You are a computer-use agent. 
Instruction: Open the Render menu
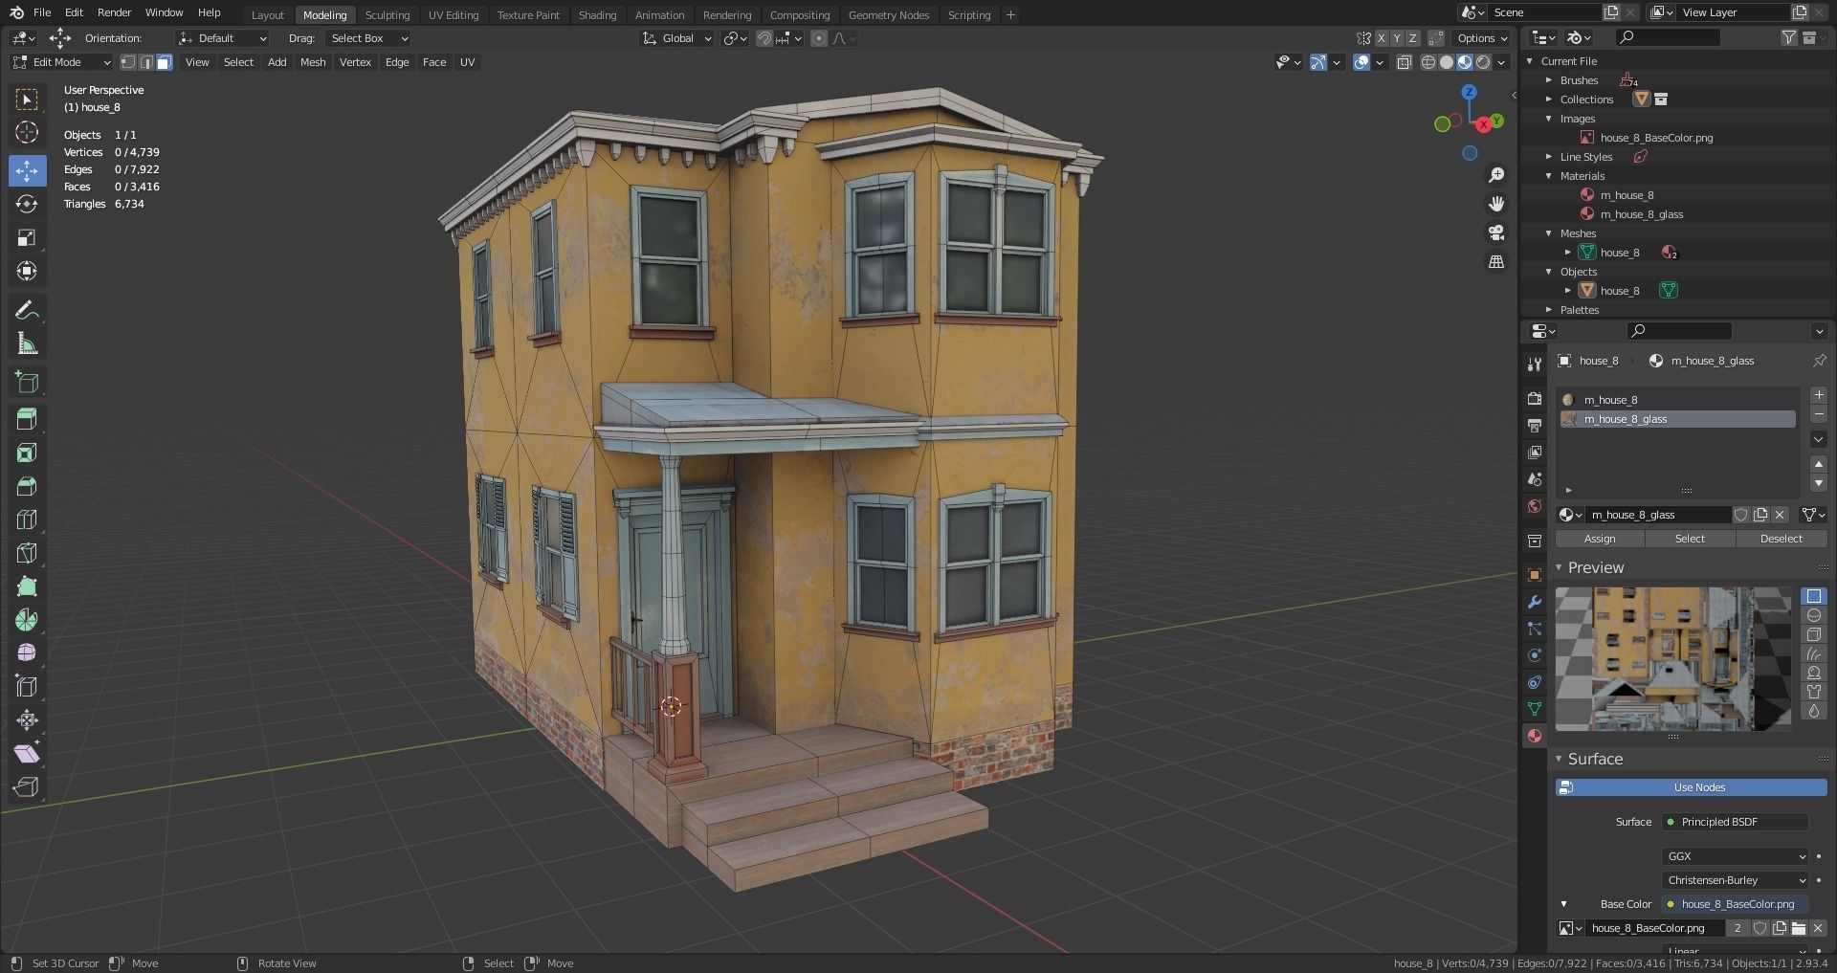pos(114,12)
